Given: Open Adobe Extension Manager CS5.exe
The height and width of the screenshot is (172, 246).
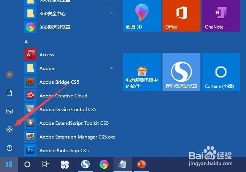Looking at the screenshot, I should click(70, 137).
